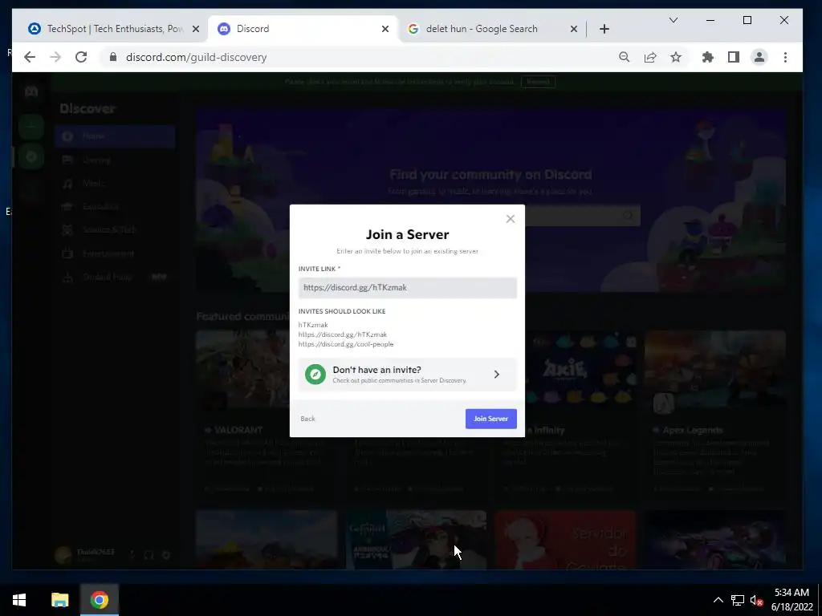View site information via the lock icon
822x616 pixels.
tap(112, 57)
